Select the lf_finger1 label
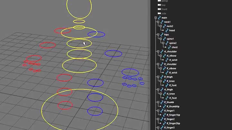This screenshot has width=232, height=130. click(169, 111)
